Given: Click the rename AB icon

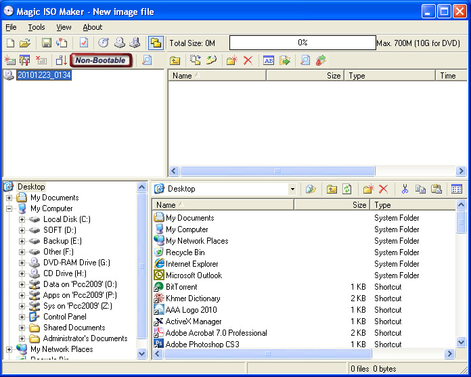Looking at the screenshot, I should [x=269, y=60].
